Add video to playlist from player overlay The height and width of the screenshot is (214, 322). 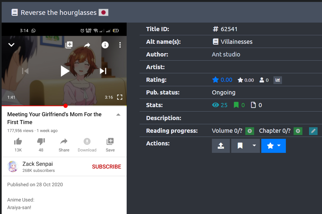click(69, 45)
